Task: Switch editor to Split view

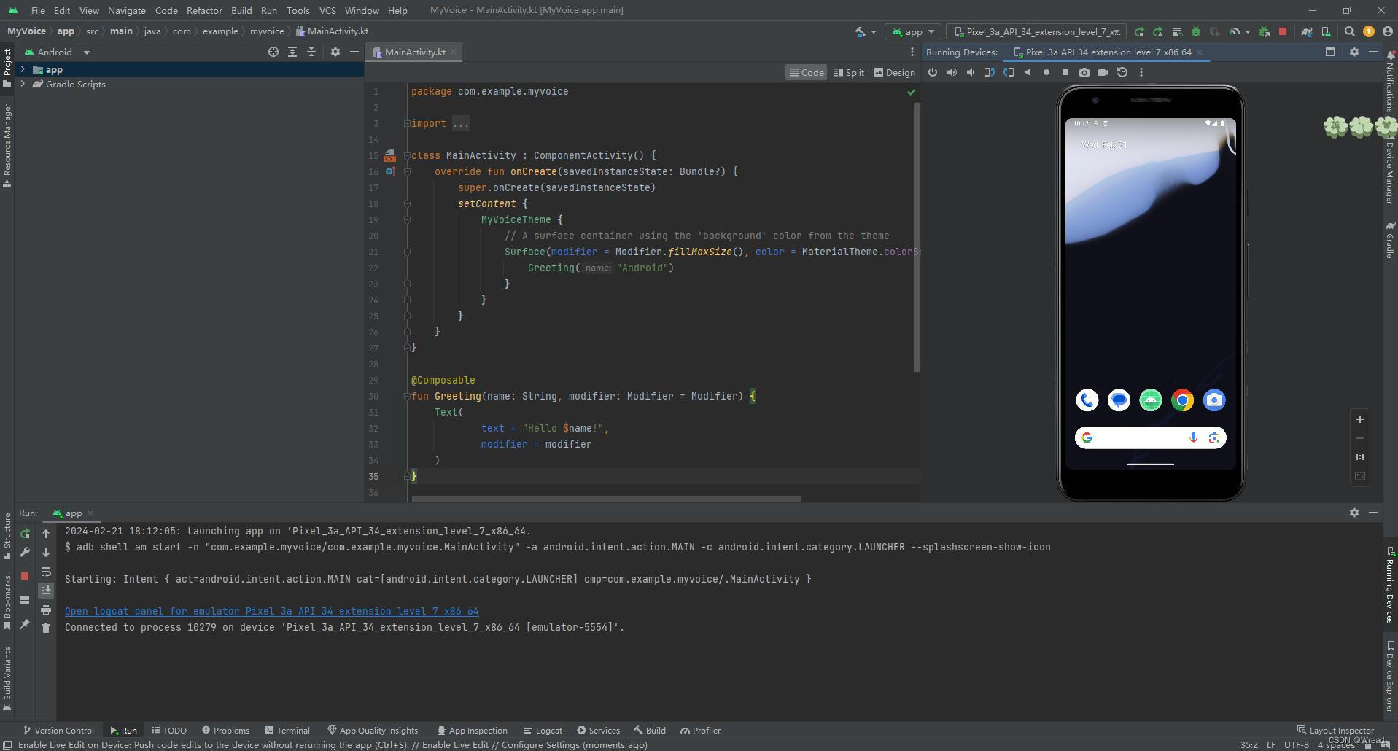Action: [850, 72]
